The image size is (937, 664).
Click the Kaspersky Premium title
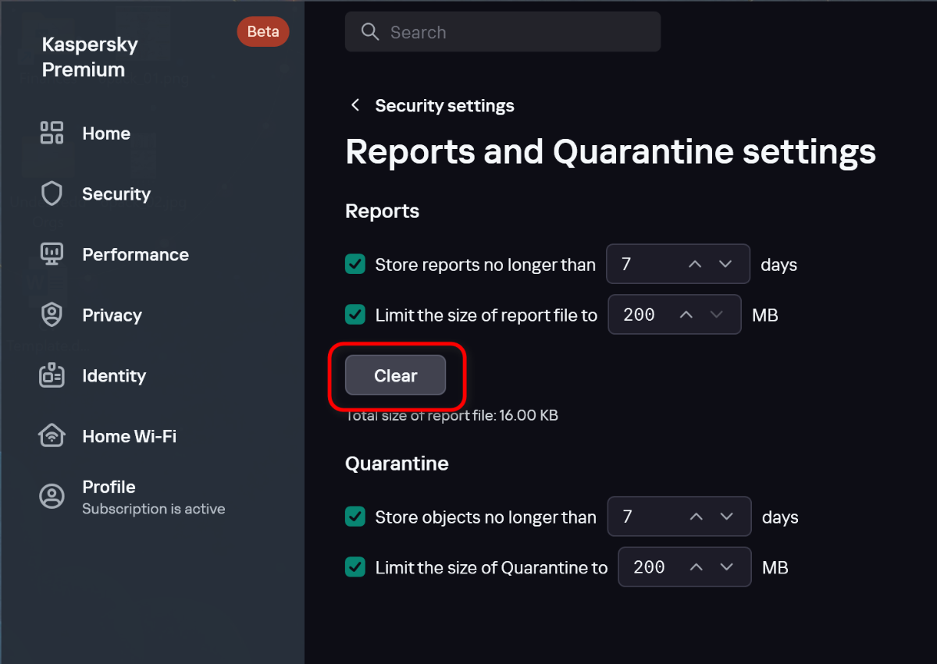pyautogui.click(x=90, y=57)
